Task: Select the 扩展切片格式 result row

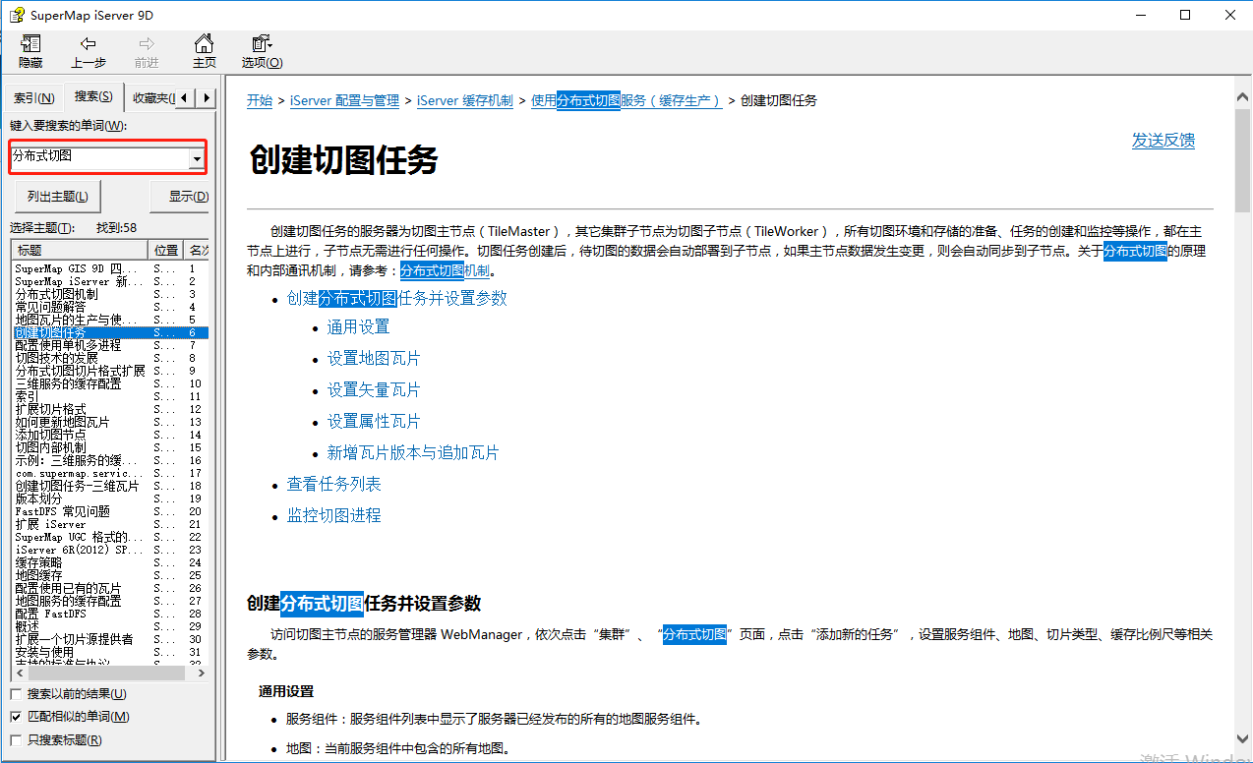Action: coord(110,409)
